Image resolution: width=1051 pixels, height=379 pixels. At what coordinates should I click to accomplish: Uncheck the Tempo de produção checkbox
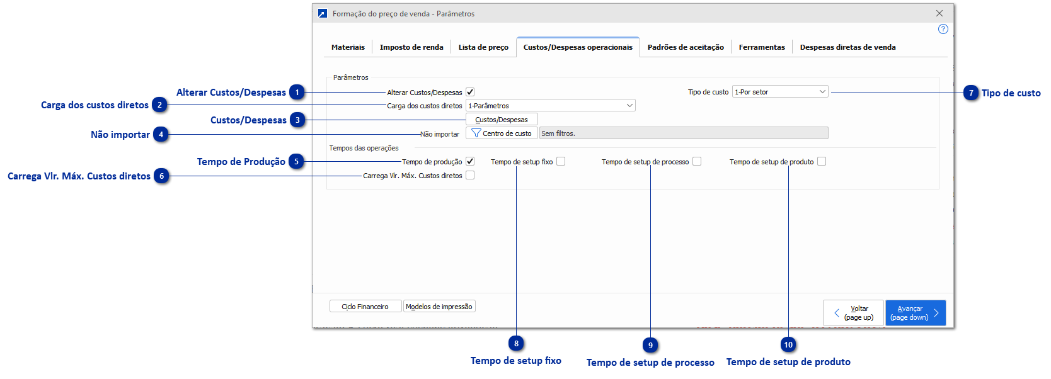(470, 161)
